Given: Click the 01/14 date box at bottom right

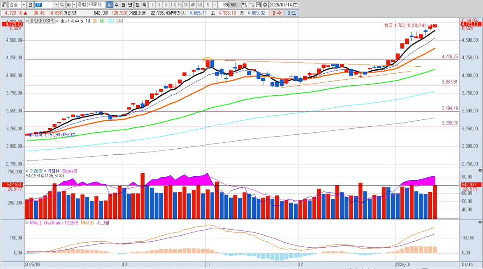Looking at the screenshot, I should 468,265.
